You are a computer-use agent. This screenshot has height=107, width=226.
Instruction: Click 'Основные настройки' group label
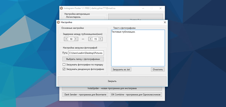72,28
